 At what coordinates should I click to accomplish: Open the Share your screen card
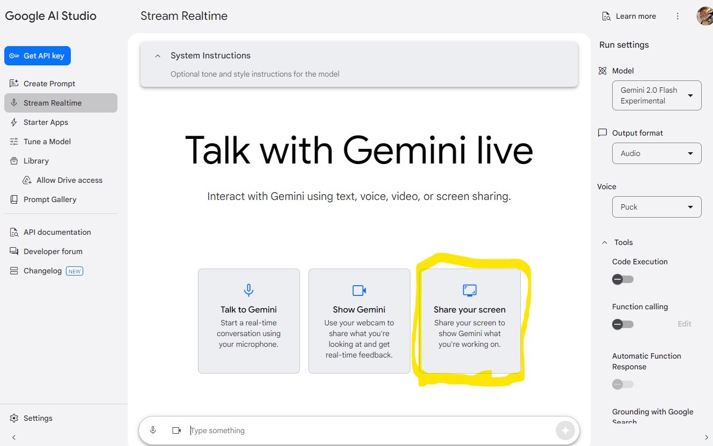click(x=469, y=321)
